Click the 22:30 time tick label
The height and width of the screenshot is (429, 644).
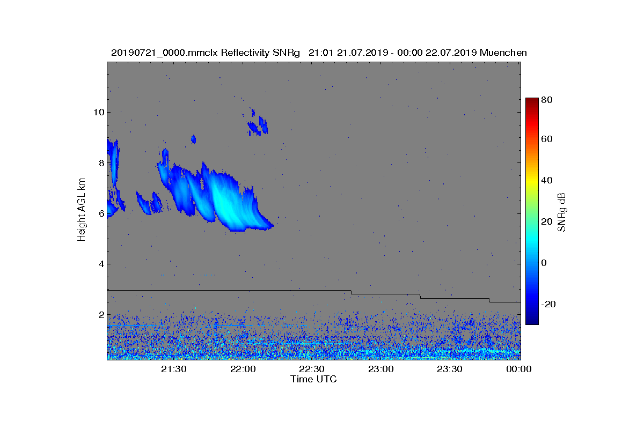click(x=312, y=369)
